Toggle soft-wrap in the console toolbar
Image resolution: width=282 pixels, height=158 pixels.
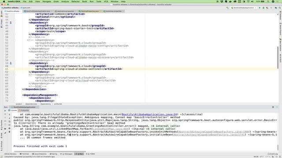10,122
